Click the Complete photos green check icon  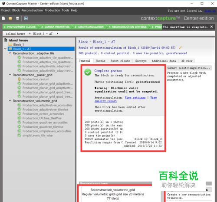click(x=88, y=72)
